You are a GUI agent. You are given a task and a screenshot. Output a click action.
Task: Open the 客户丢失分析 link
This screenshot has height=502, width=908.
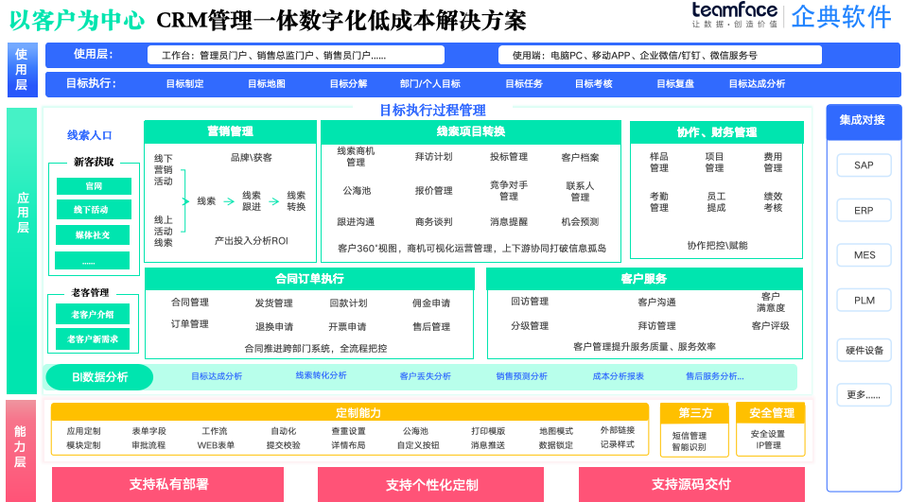point(425,376)
